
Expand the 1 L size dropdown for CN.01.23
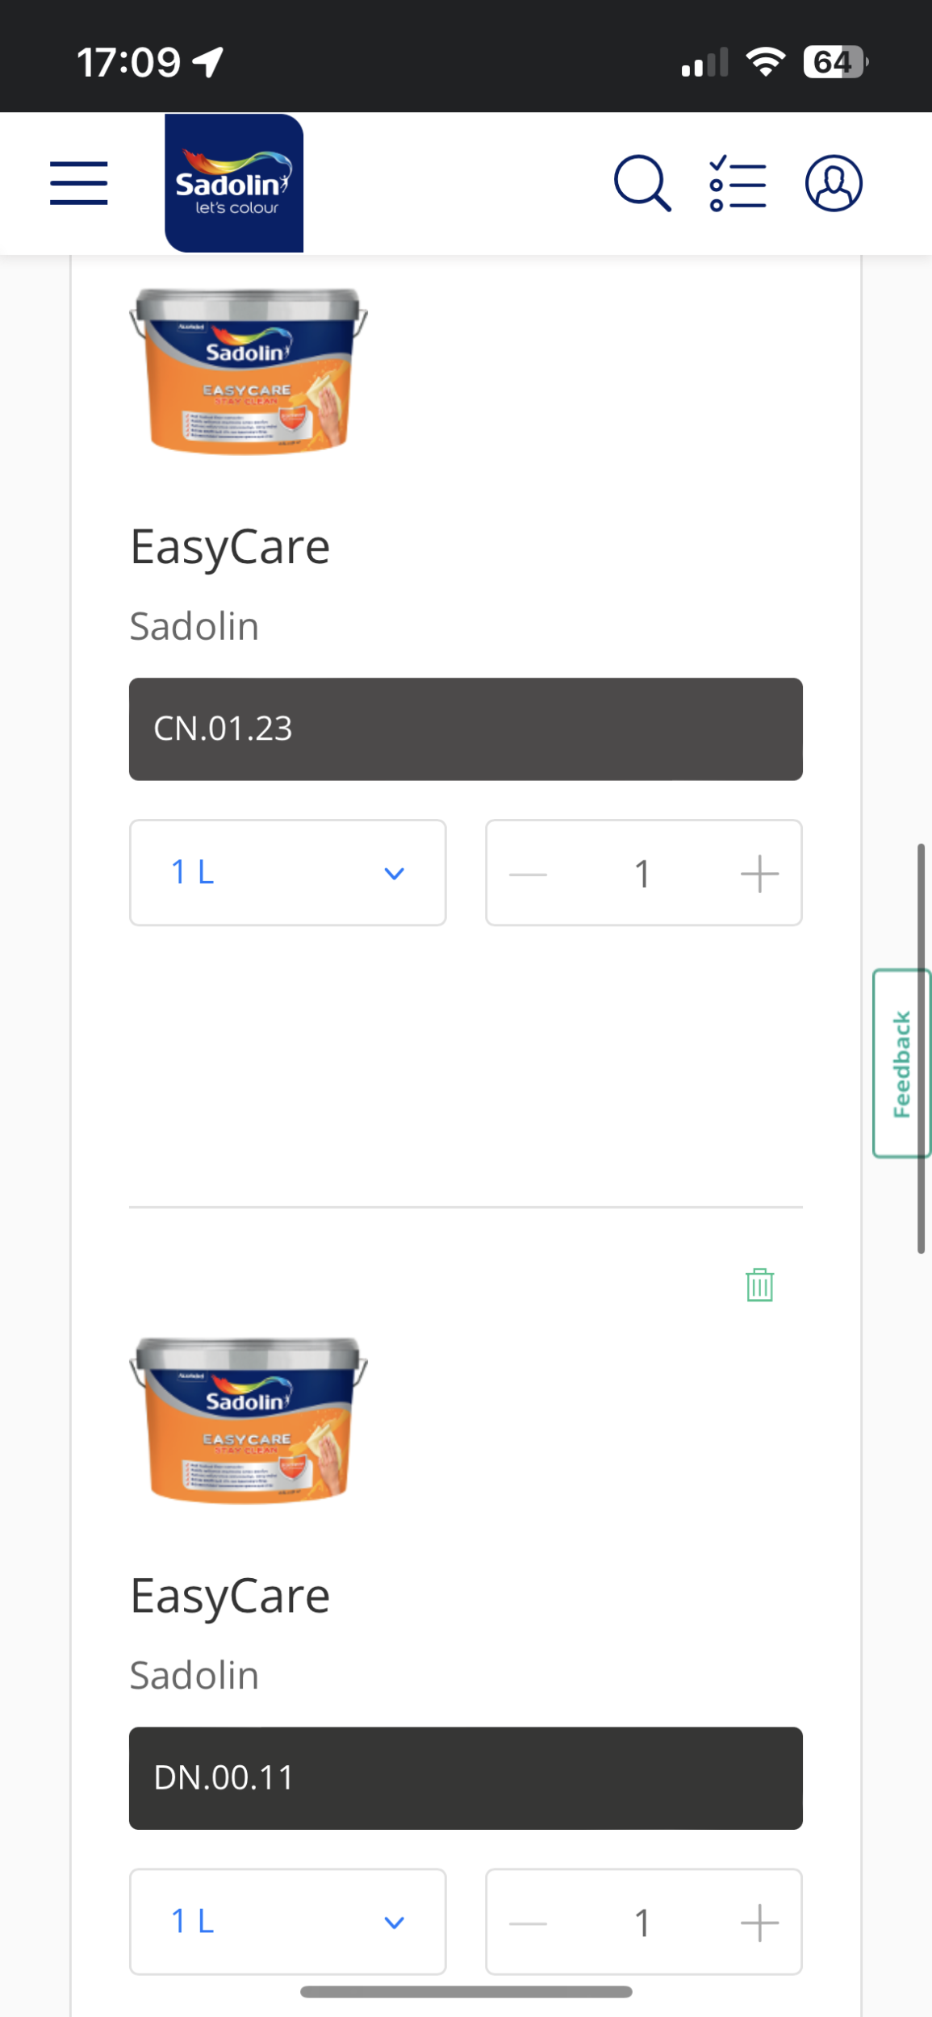287,873
